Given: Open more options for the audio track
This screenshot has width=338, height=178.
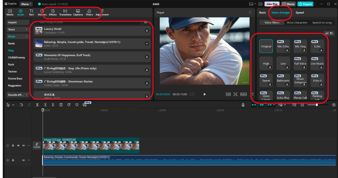Looking at the screenshot, I should [29, 160].
